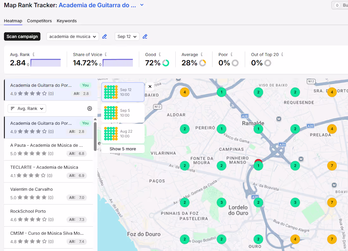
Task: Show info for Poor percentage
Action: (x=231, y=54)
